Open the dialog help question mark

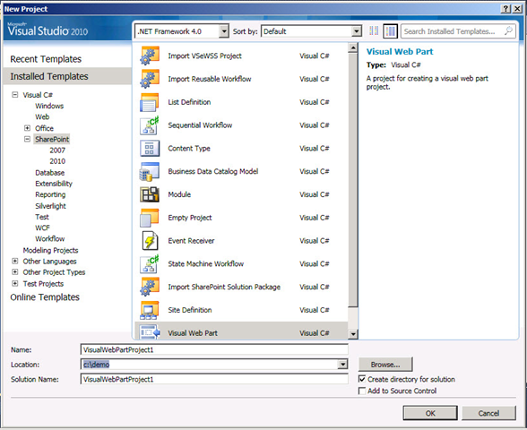coord(505,9)
